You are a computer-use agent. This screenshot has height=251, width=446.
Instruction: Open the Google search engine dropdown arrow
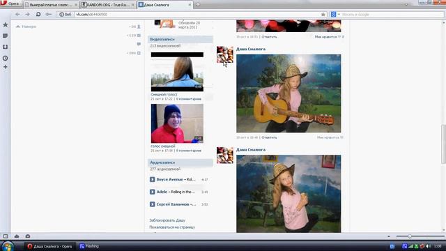tap(339, 14)
